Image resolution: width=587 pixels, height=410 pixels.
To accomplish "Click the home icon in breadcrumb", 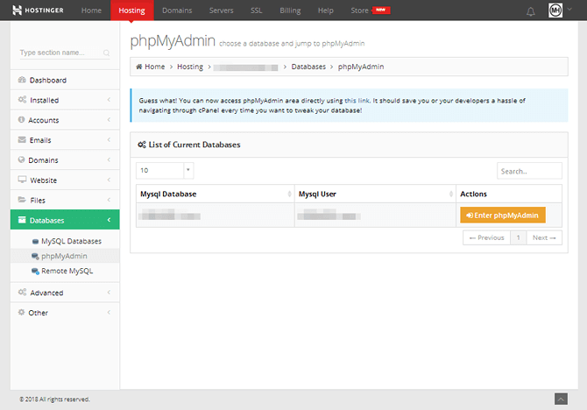I will tap(139, 67).
